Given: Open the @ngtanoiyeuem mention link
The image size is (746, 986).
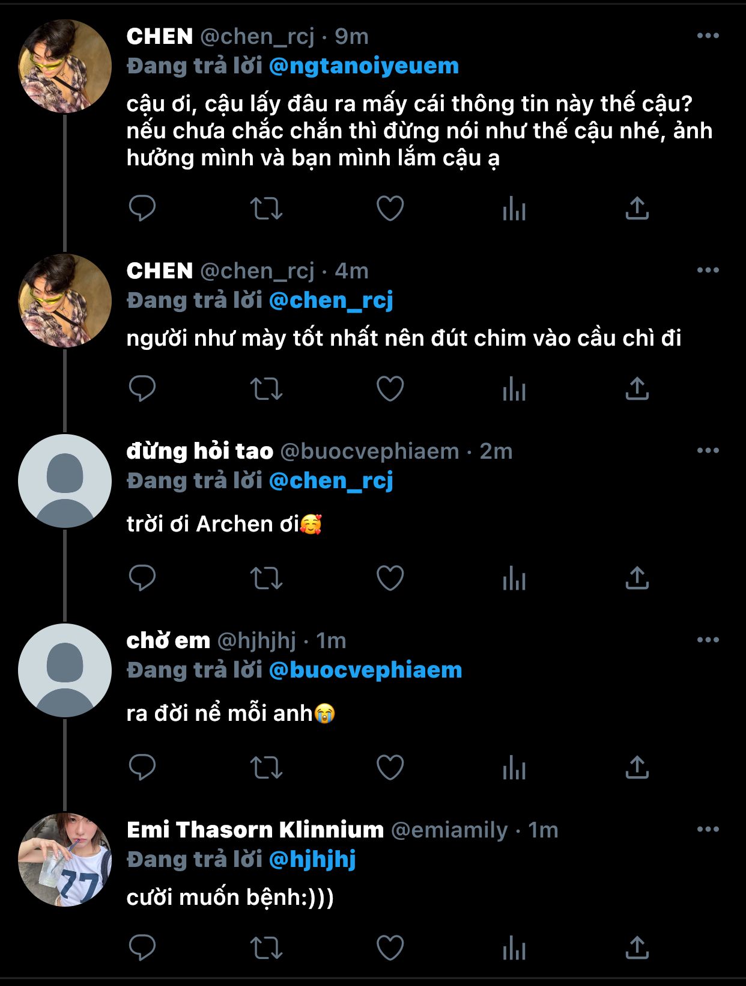Looking at the screenshot, I should tap(363, 66).
